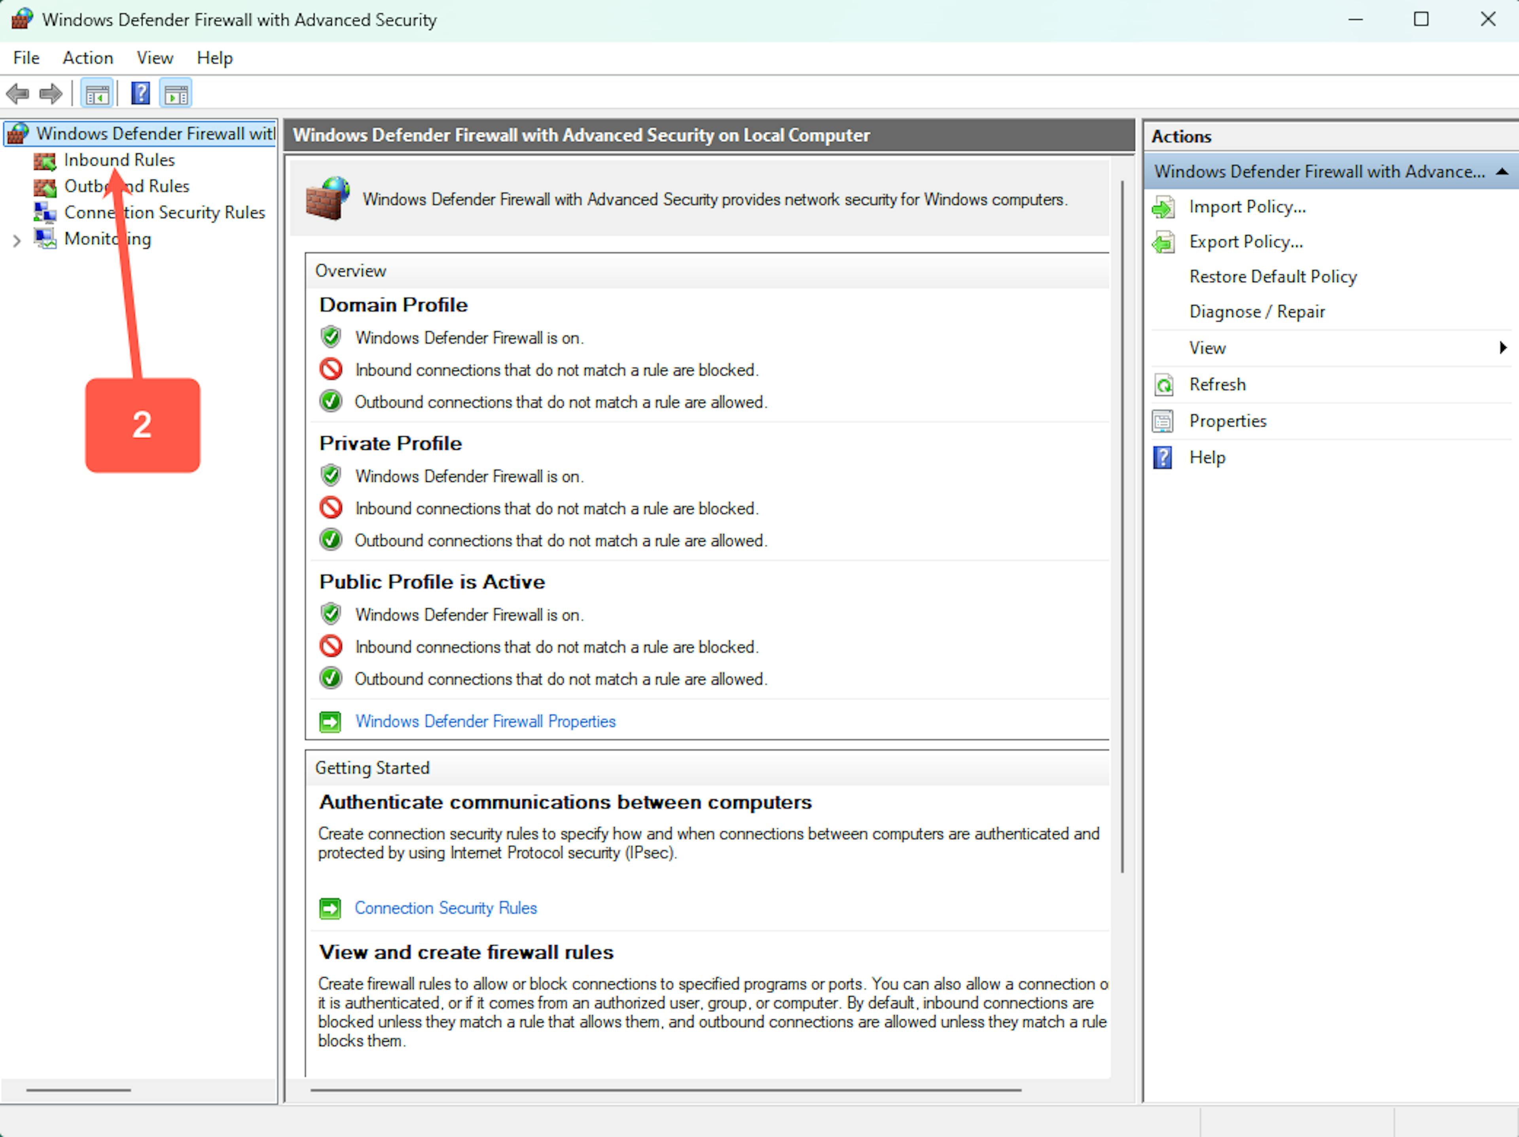This screenshot has width=1519, height=1137.
Task: Click the Export Policy action icon
Action: (x=1163, y=243)
